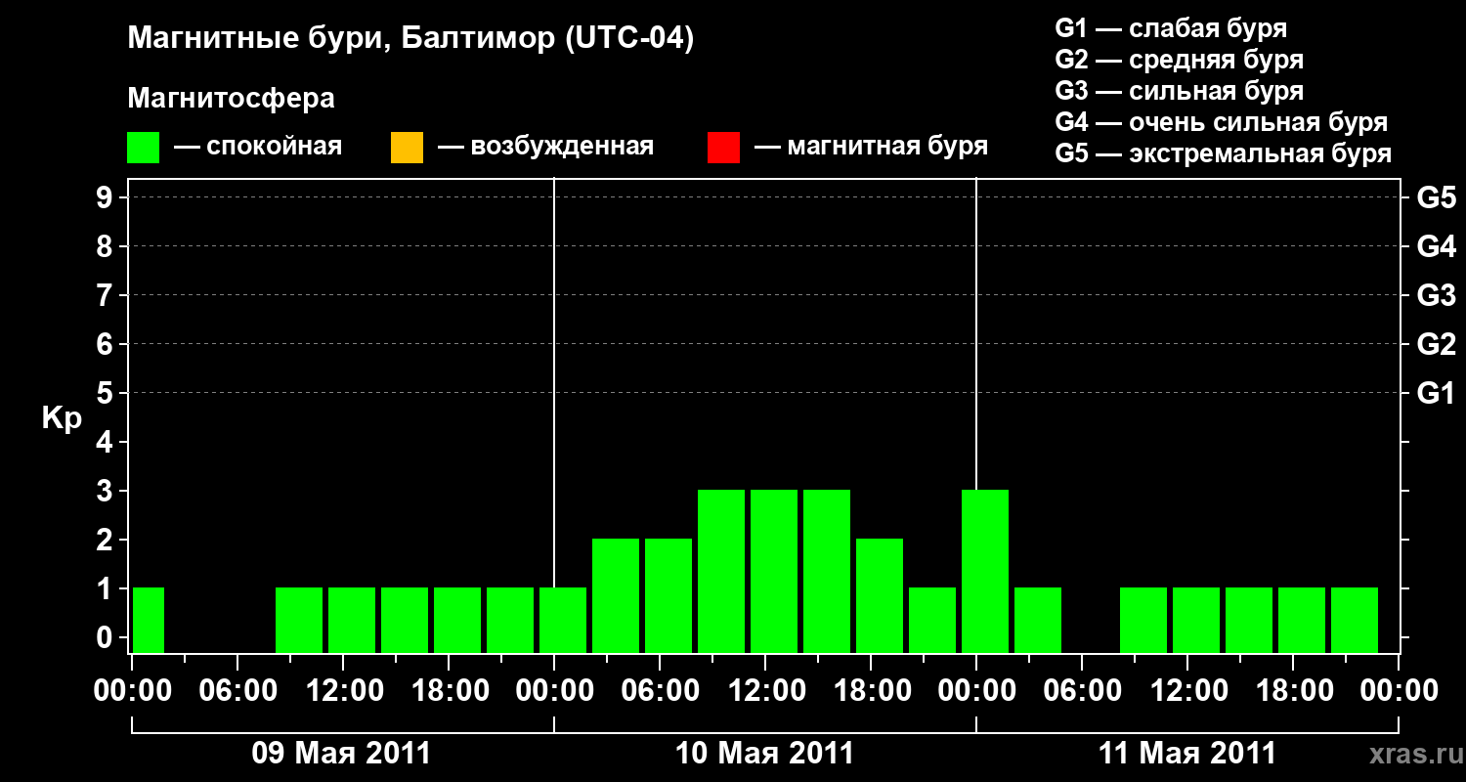Screen dimensions: 1466x782
Task: Click the right-axis storm level label 'G4'
Action: [1436, 246]
